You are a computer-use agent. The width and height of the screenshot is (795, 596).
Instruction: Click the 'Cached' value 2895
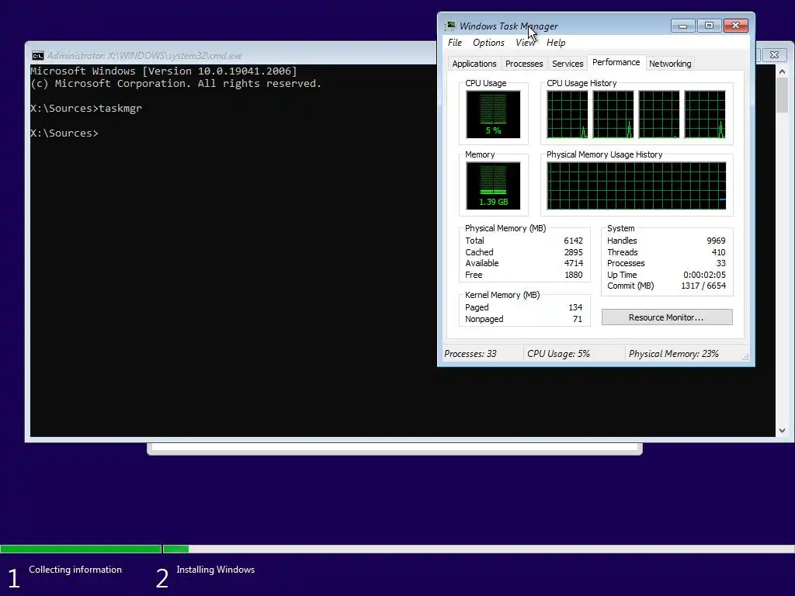pos(573,252)
